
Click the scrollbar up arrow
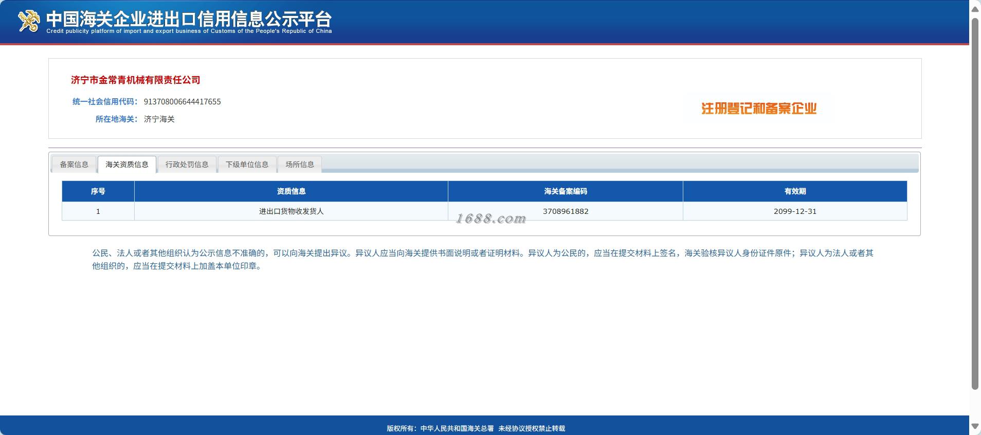(975, 9)
